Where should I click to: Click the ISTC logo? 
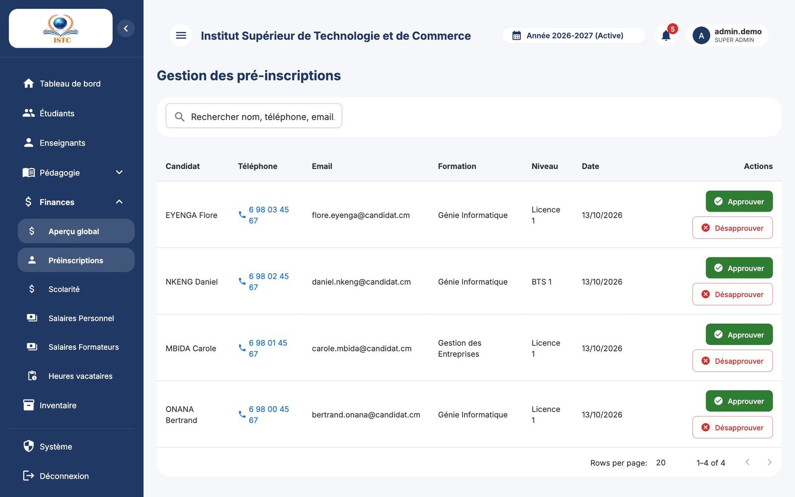tap(61, 28)
